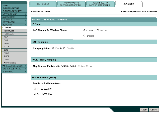This screenshot has width=160, height=114.
Task: Open SNMP in Services sidebar
Action: point(6,53)
